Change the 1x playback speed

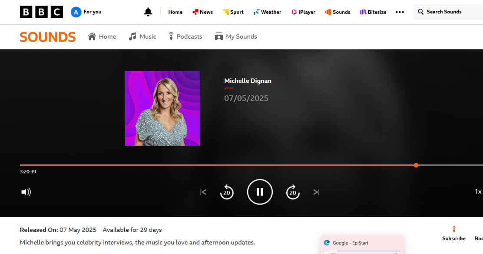click(x=478, y=192)
